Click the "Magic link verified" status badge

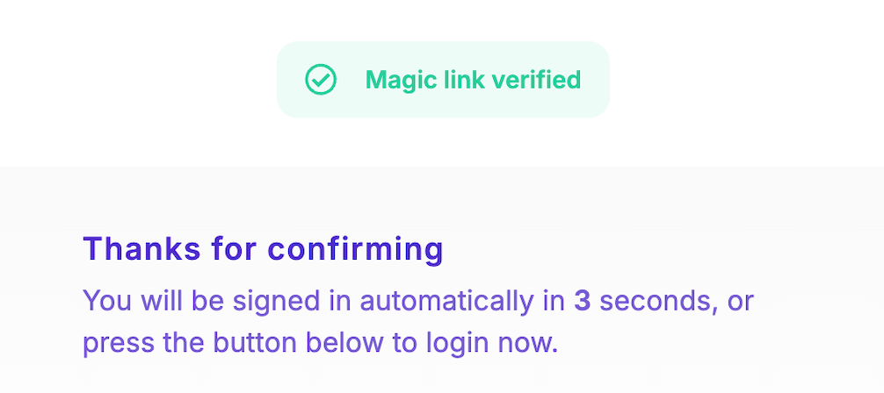click(x=443, y=80)
